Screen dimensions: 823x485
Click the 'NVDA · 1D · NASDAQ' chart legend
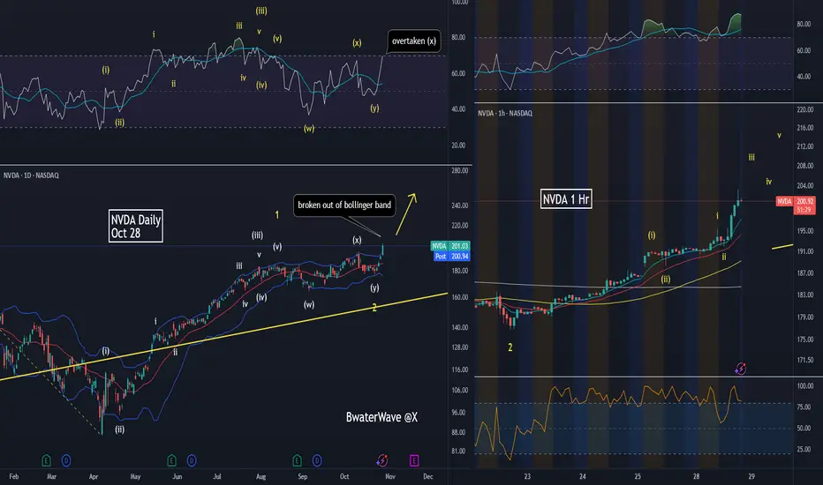pos(32,175)
